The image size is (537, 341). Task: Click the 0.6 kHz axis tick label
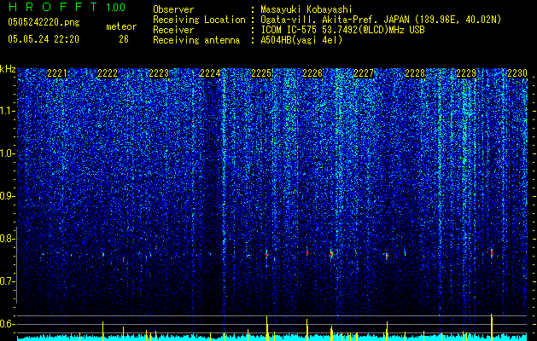pos(7,324)
